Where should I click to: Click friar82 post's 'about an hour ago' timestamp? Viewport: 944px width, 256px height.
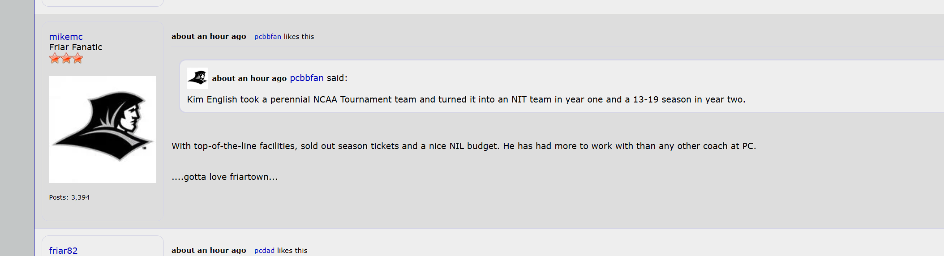[209, 251]
